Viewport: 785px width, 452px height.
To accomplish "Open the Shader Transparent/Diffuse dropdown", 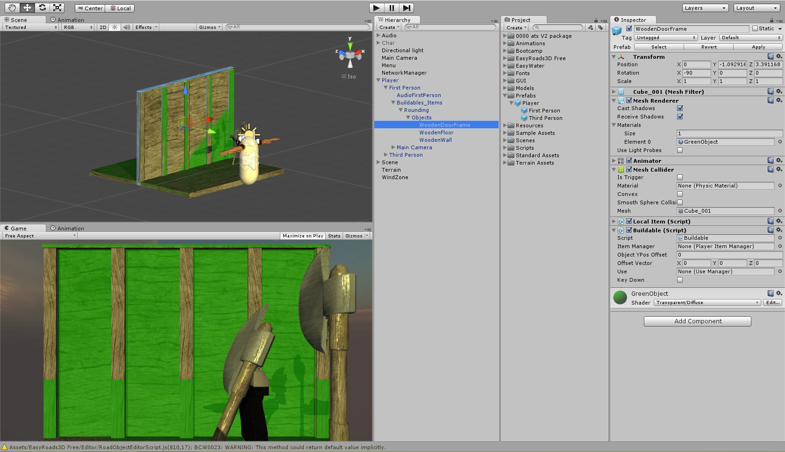I will pos(707,302).
